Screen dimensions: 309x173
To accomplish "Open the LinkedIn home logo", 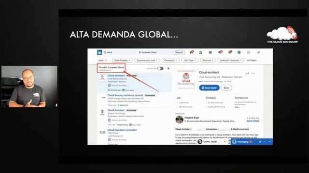I will tap(99, 52).
